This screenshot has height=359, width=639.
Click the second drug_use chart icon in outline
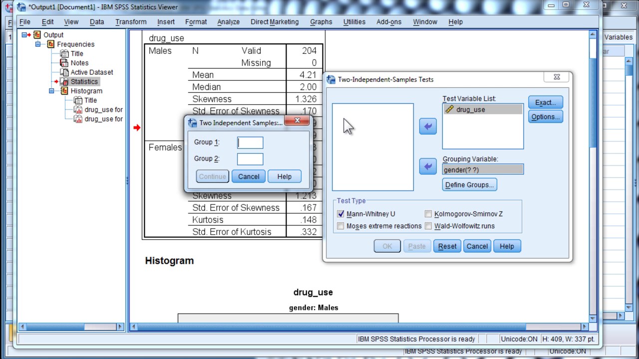coord(78,119)
